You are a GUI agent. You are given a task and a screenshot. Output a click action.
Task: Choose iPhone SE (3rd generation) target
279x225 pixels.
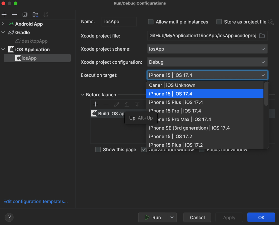pyautogui.click(x=205, y=128)
